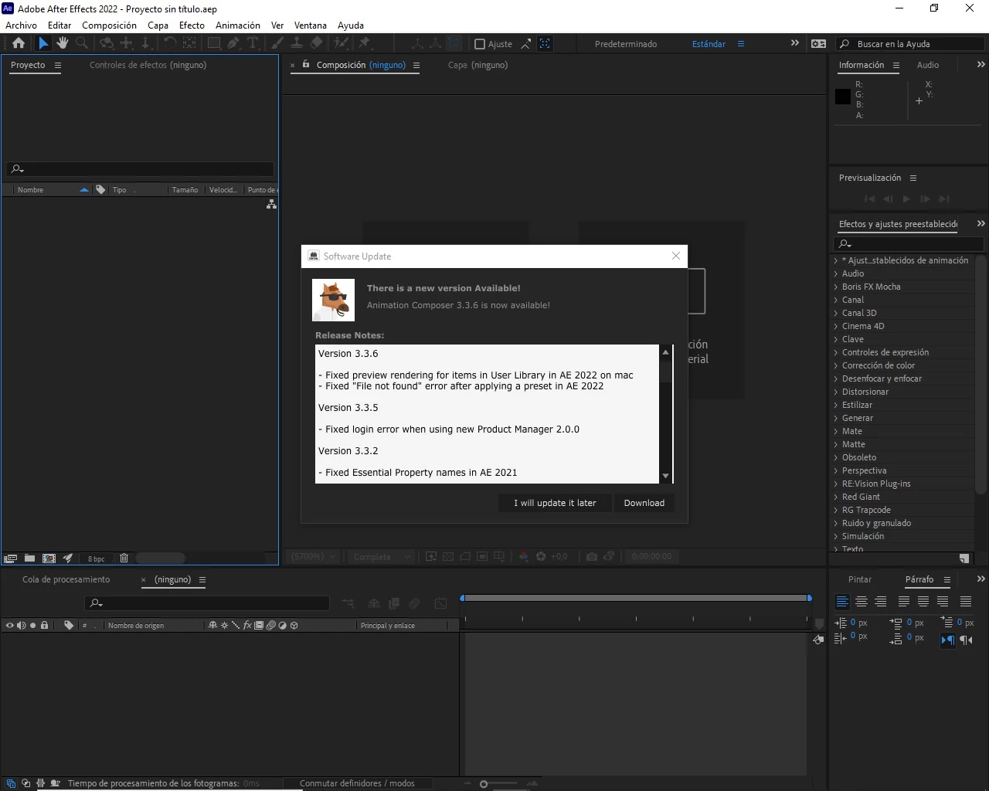Click the last frame preview button
The width and height of the screenshot is (989, 791).
click(x=943, y=199)
